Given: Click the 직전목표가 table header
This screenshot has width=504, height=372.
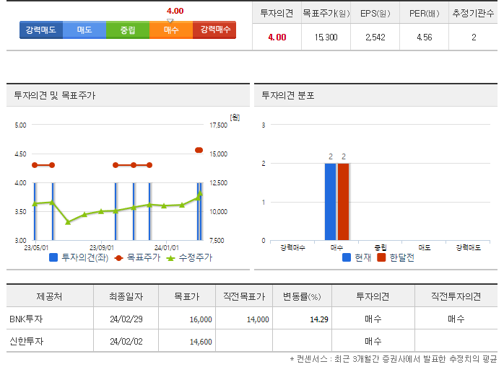Looking at the screenshot, I should point(244,296).
